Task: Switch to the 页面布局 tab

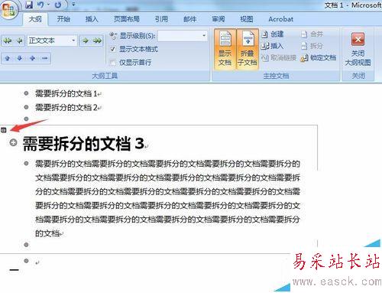Action: [x=127, y=19]
